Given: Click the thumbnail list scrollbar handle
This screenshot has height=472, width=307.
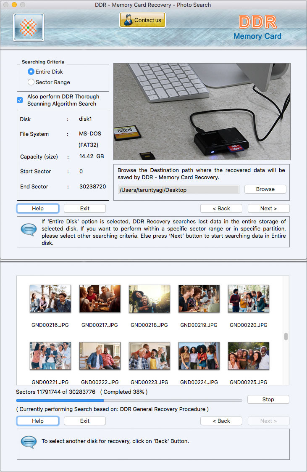Looking at the screenshot, I should pyautogui.click(x=286, y=336).
